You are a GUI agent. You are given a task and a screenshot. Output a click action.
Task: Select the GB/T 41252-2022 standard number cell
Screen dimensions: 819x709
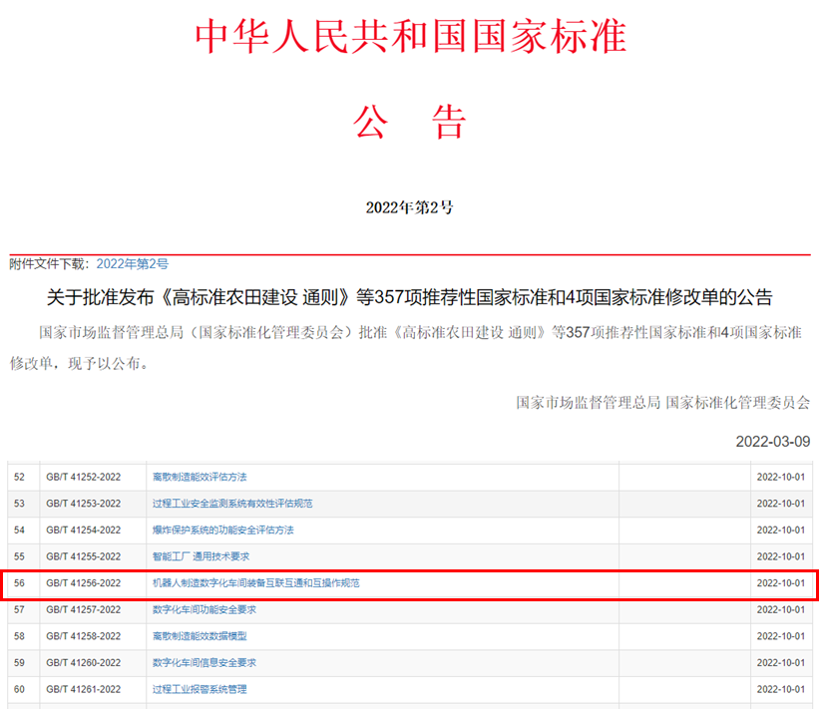pos(84,477)
